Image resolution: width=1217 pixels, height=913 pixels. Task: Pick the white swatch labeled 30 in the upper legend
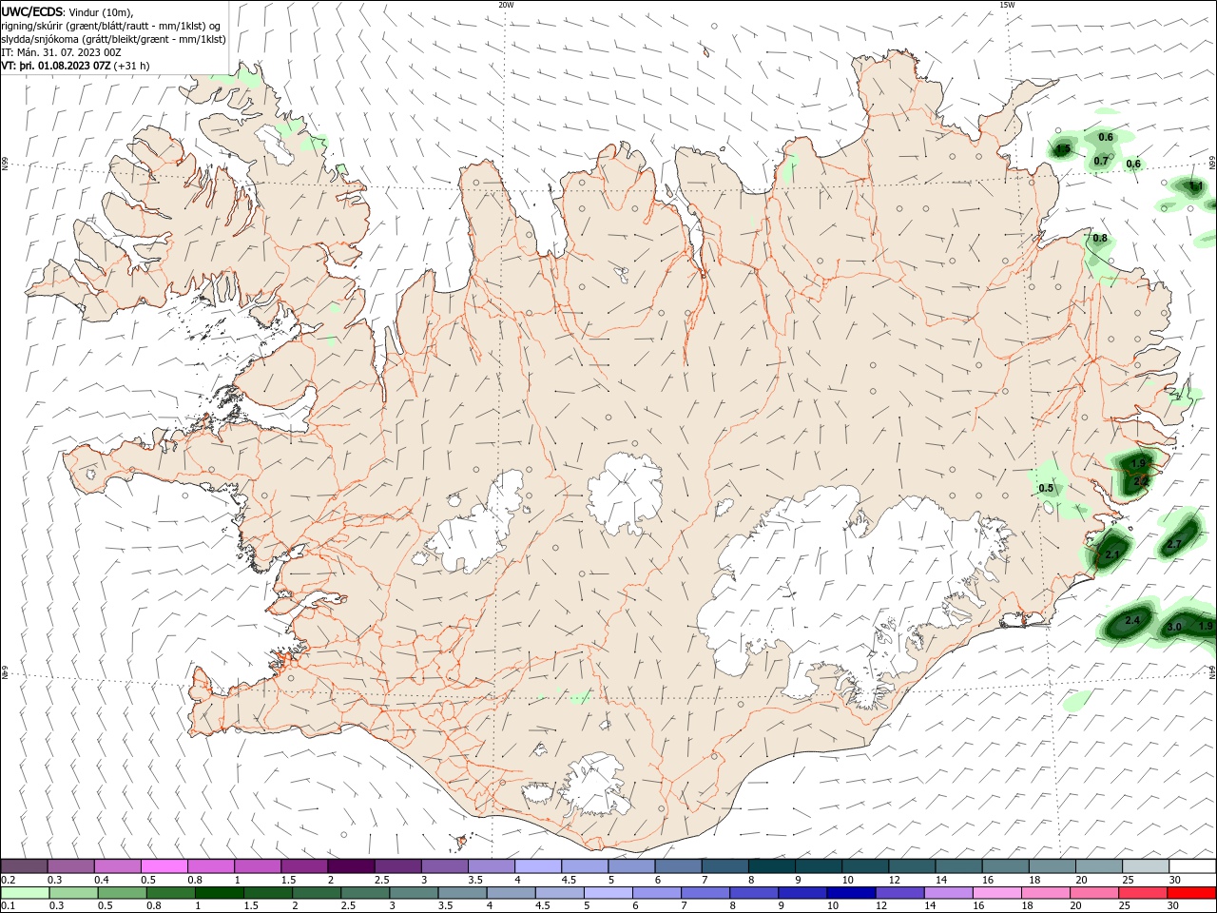[1192, 866]
